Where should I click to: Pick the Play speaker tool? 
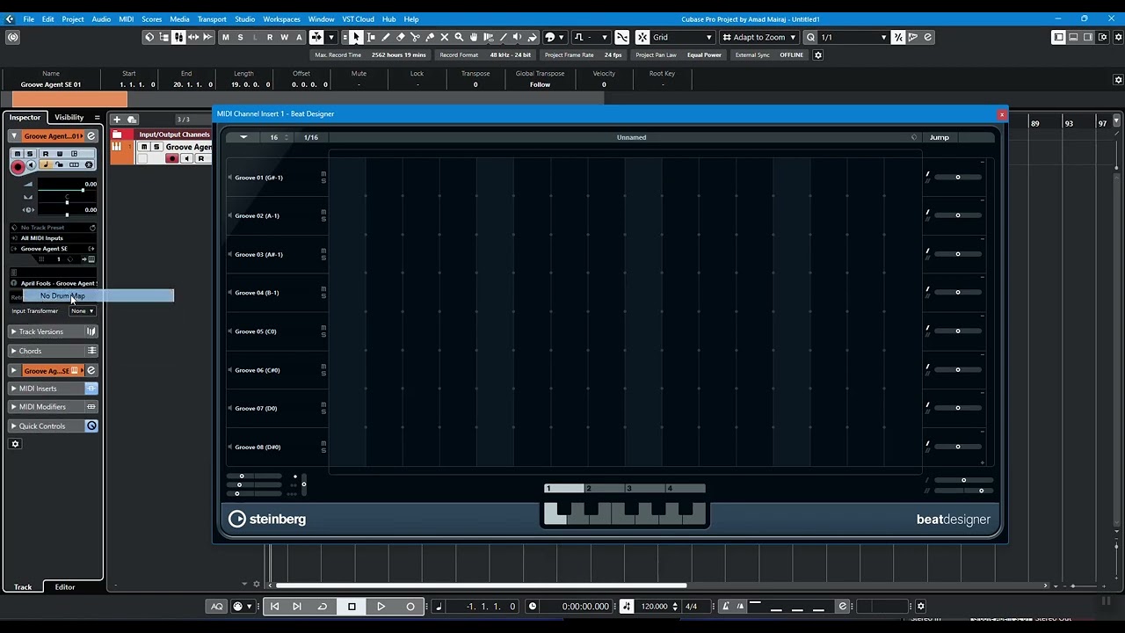(x=518, y=37)
